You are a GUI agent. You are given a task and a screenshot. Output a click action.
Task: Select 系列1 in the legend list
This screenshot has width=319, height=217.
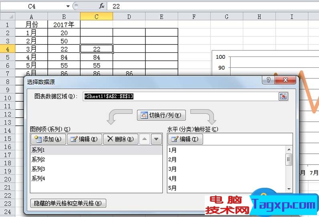tap(96, 150)
